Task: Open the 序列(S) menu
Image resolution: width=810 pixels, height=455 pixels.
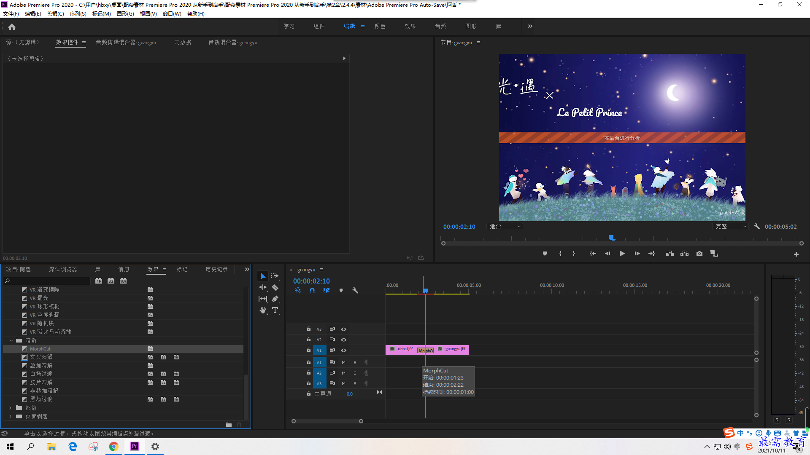Action: [x=78, y=14]
